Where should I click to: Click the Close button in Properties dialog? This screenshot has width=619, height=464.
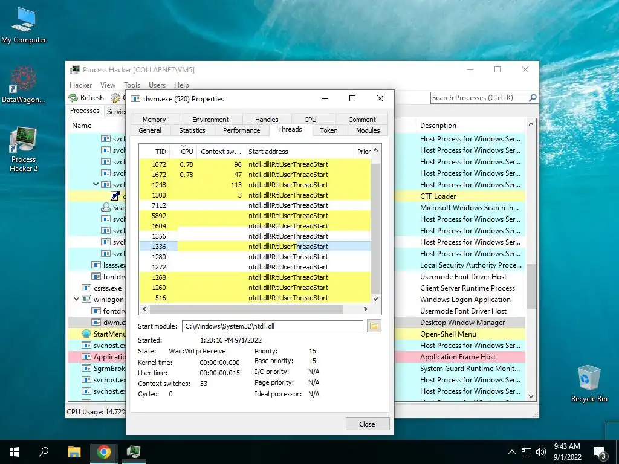pyautogui.click(x=368, y=424)
